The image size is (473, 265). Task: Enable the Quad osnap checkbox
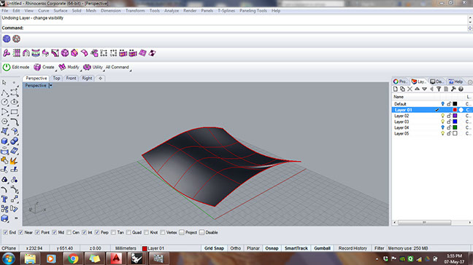128,232
